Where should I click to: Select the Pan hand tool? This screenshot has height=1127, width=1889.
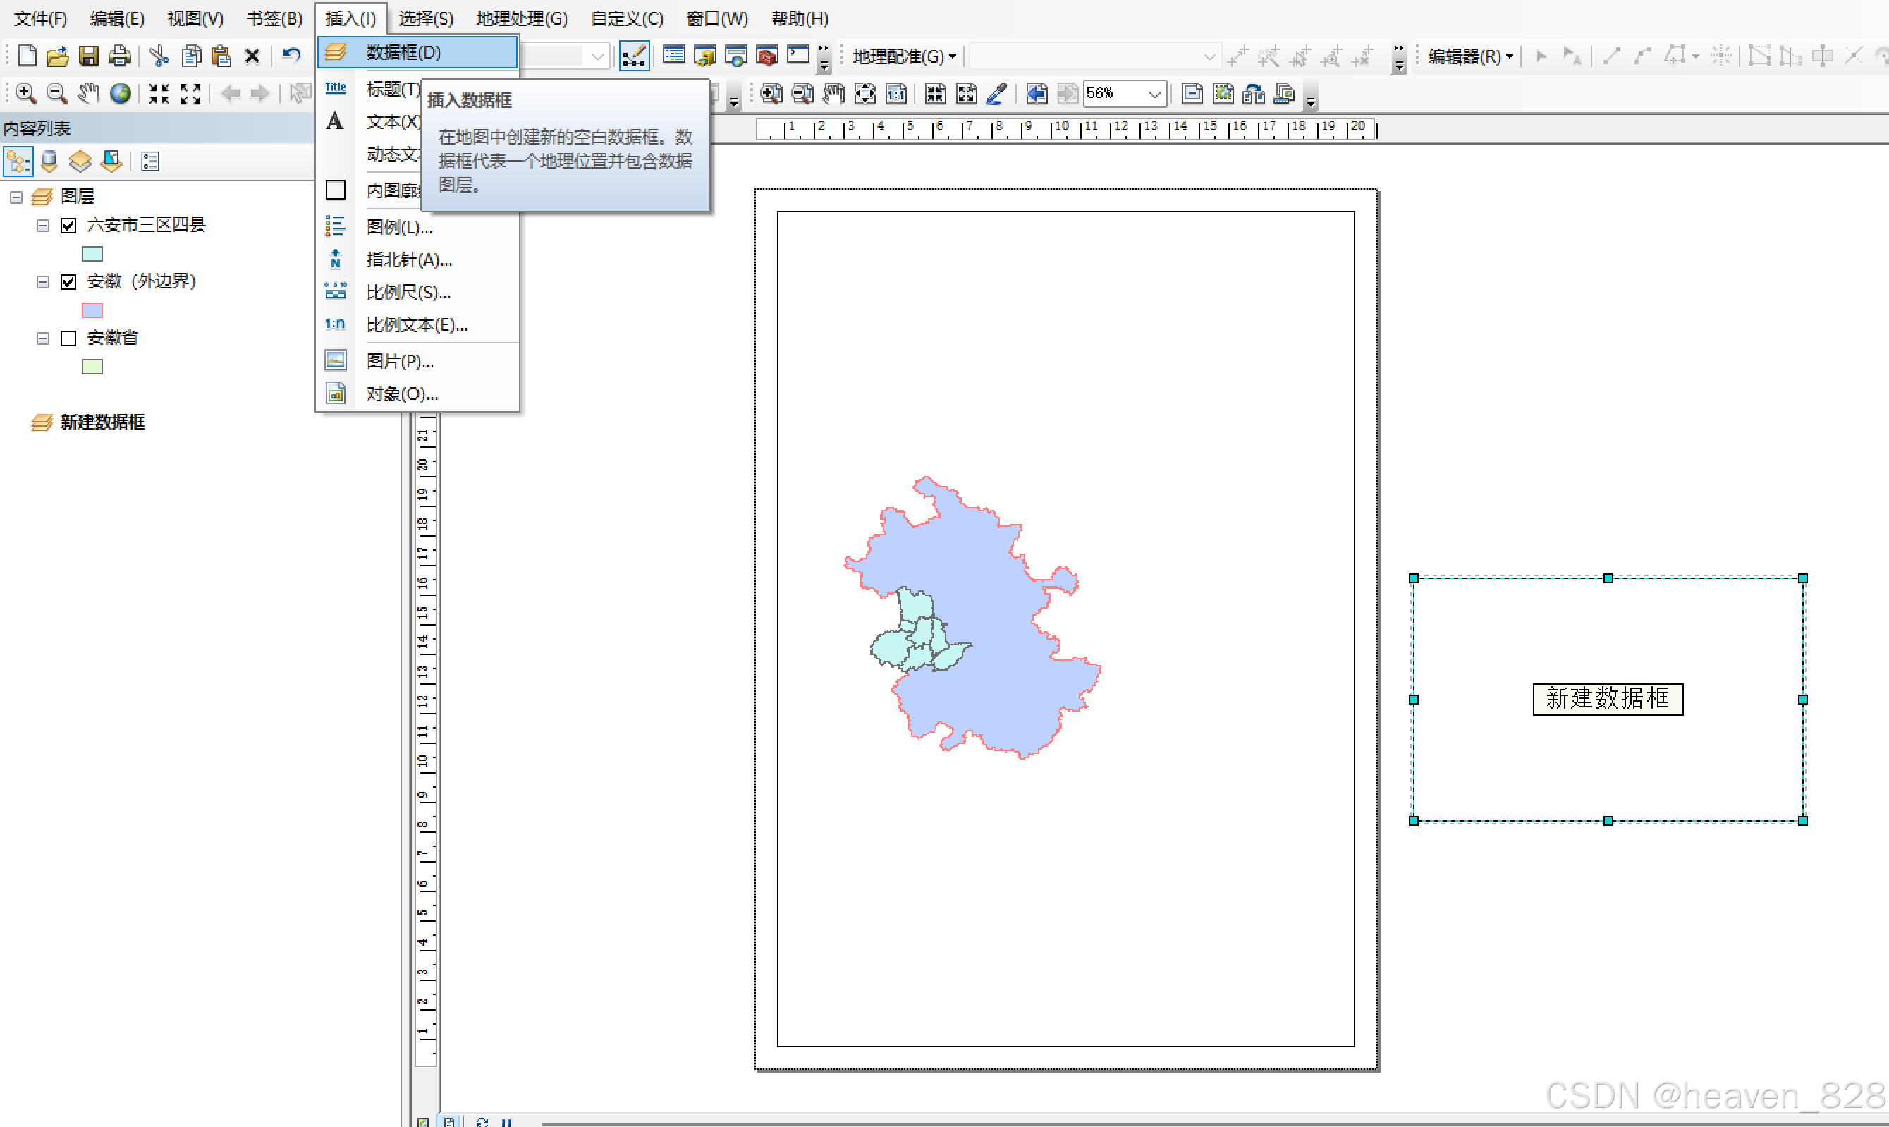click(88, 93)
